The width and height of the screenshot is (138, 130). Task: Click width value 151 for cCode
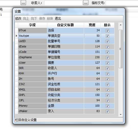pyautogui.click(x=92, y=52)
